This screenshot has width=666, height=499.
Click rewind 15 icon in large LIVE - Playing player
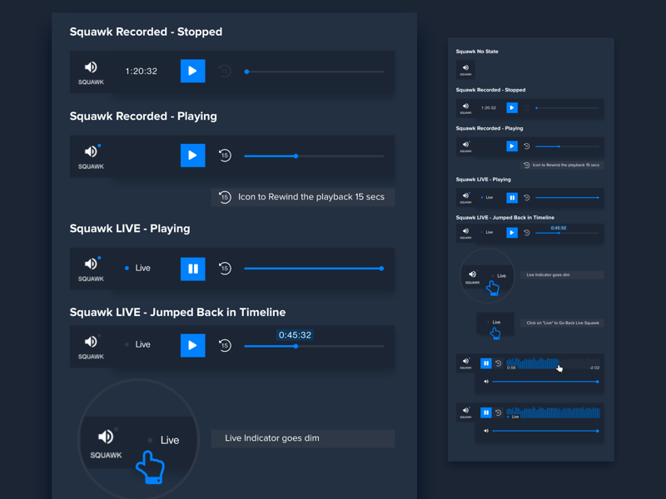[x=225, y=269]
